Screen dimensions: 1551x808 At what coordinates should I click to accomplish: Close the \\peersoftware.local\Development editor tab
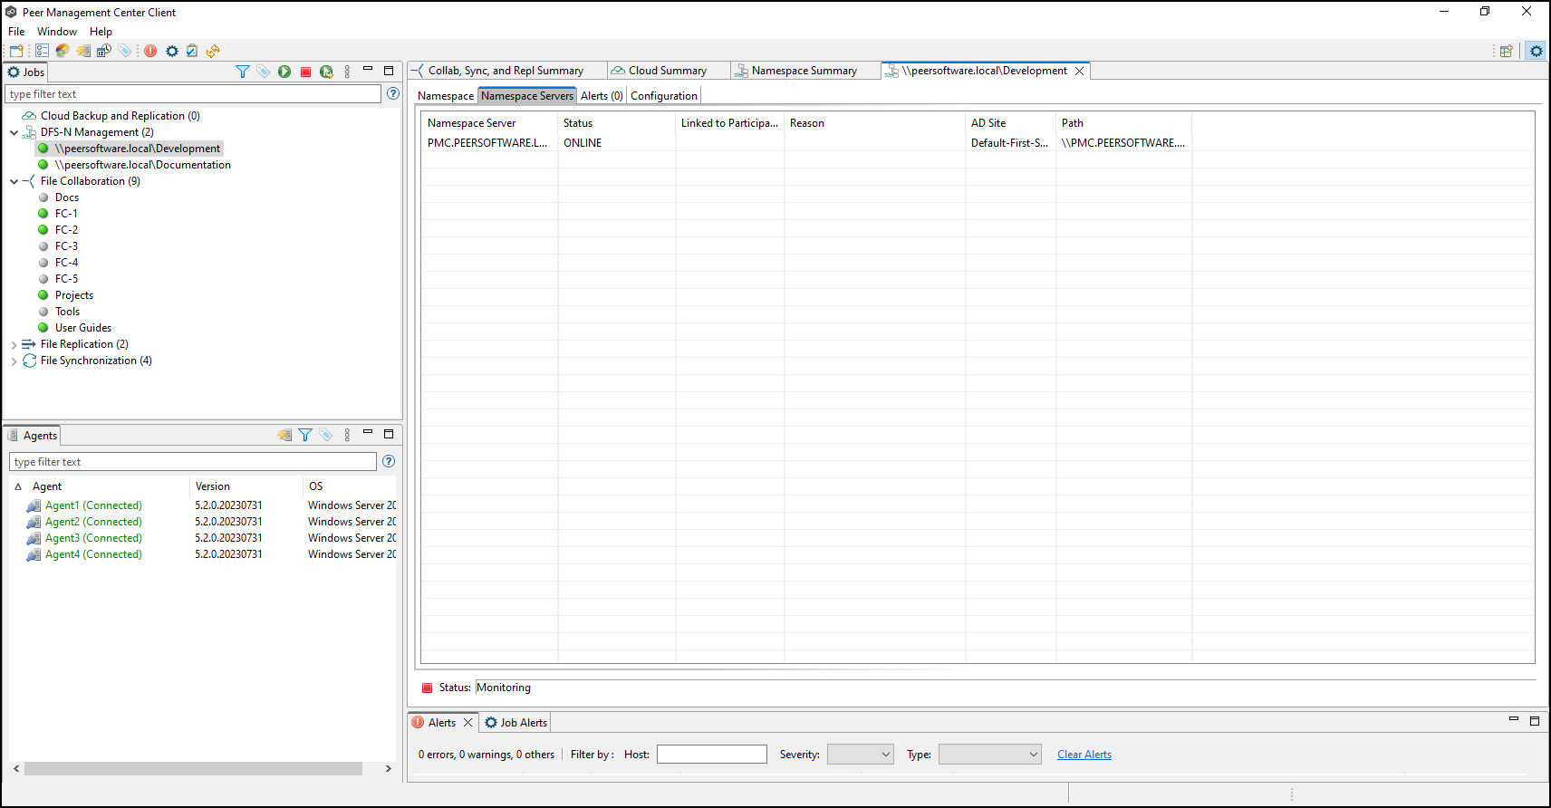pos(1079,71)
